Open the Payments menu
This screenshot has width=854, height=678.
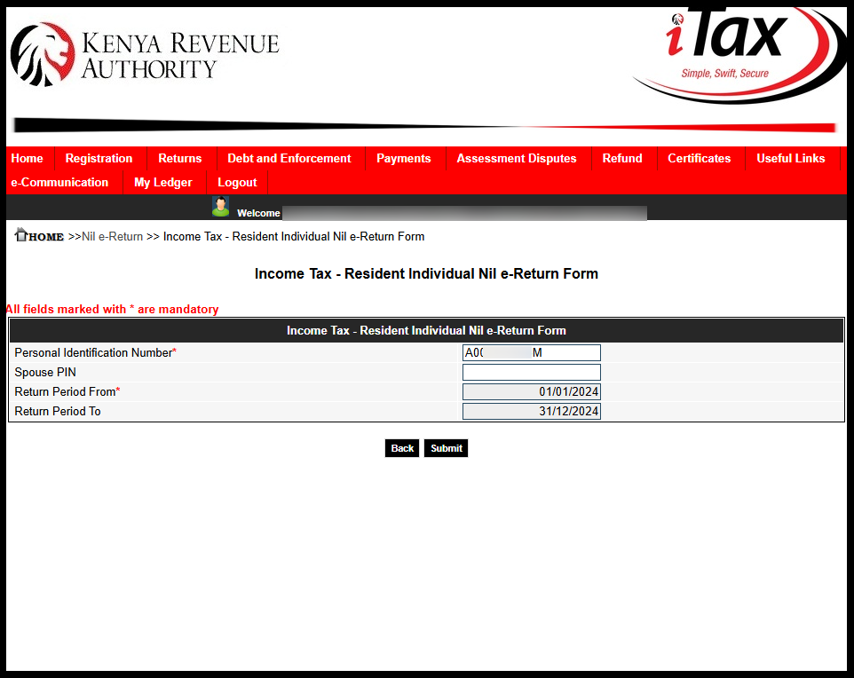[x=404, y=158]
